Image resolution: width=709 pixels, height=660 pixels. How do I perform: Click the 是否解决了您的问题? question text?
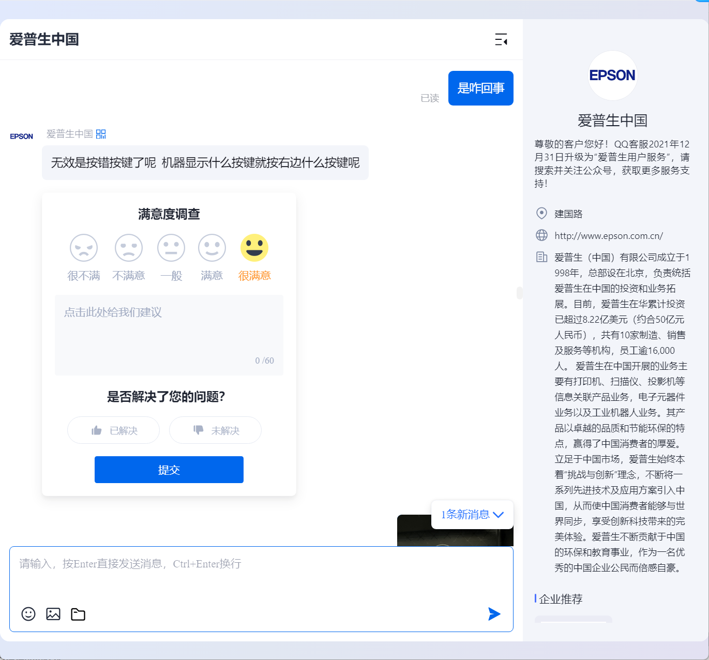(x=166, y=397)
